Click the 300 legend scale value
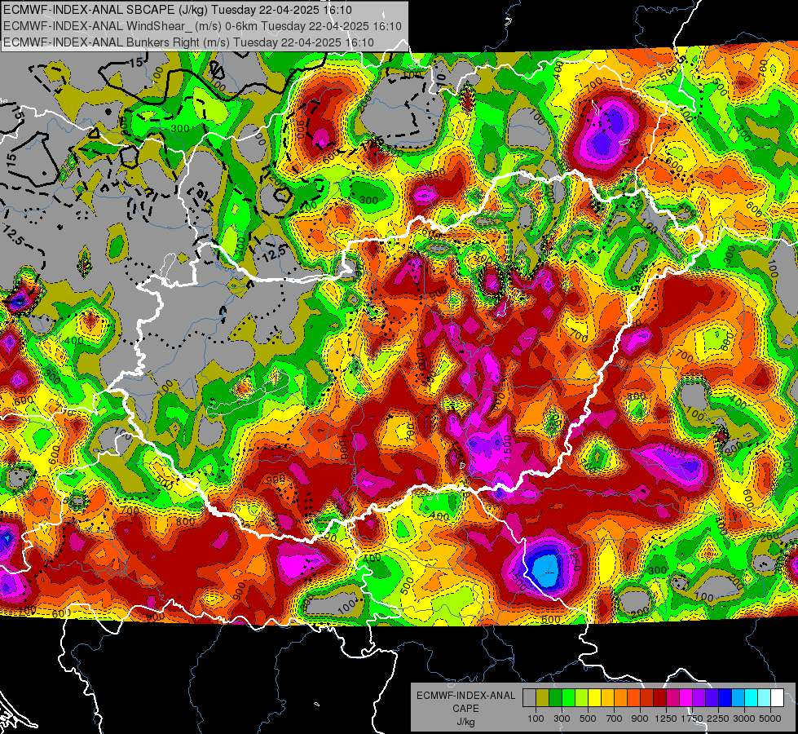 click(x=562, y=719)
